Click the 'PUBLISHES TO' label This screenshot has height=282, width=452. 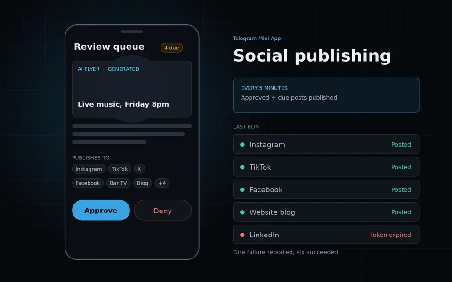pyautogui.click(x=91, y=158)
